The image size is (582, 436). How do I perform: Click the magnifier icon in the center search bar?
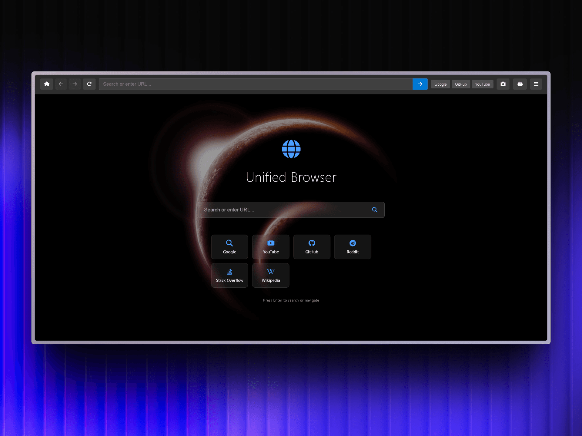click(x=375, y=210)
